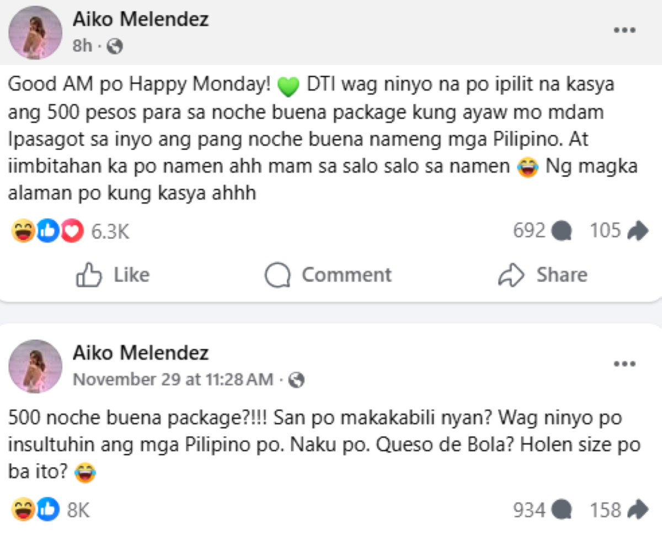Click Aiko Melendez profile picture in second post
Viewport: 662px width, 541px height.
(36, 366)
